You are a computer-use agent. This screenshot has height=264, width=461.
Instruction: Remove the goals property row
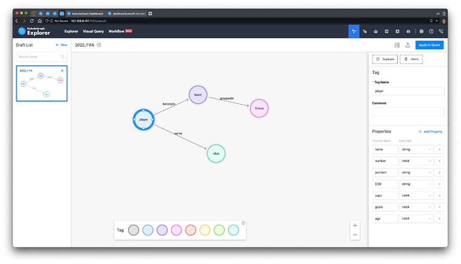coord(439,207)
